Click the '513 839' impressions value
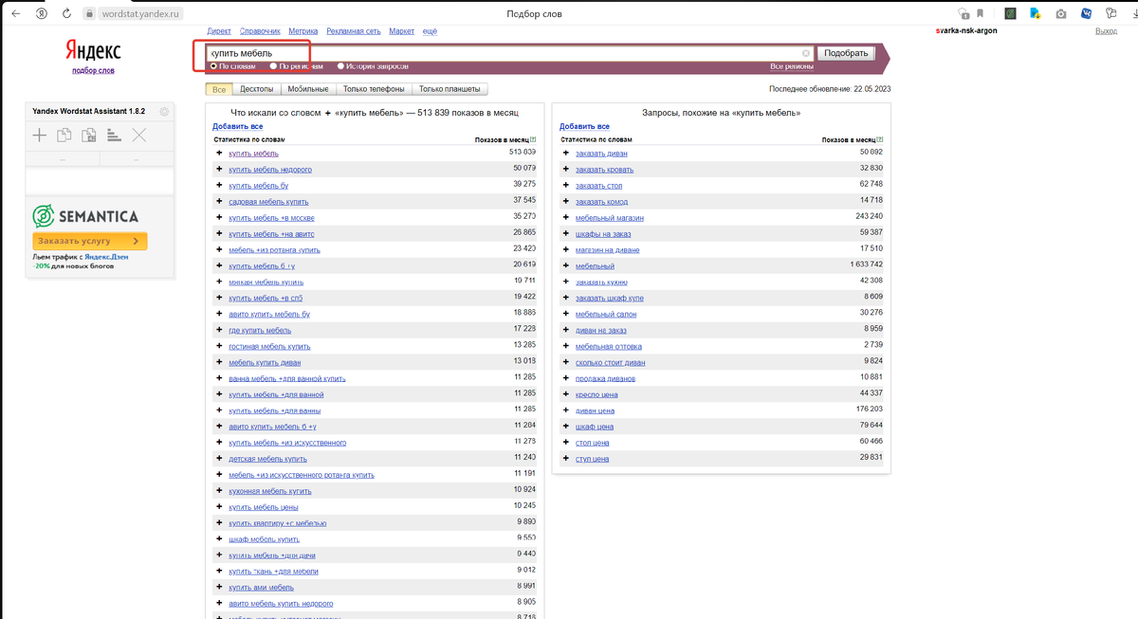Viewport: 1138px width, 619px height. 523,153
